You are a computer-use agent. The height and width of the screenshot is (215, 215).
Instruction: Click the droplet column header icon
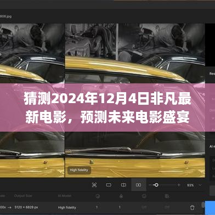[121, 196]
